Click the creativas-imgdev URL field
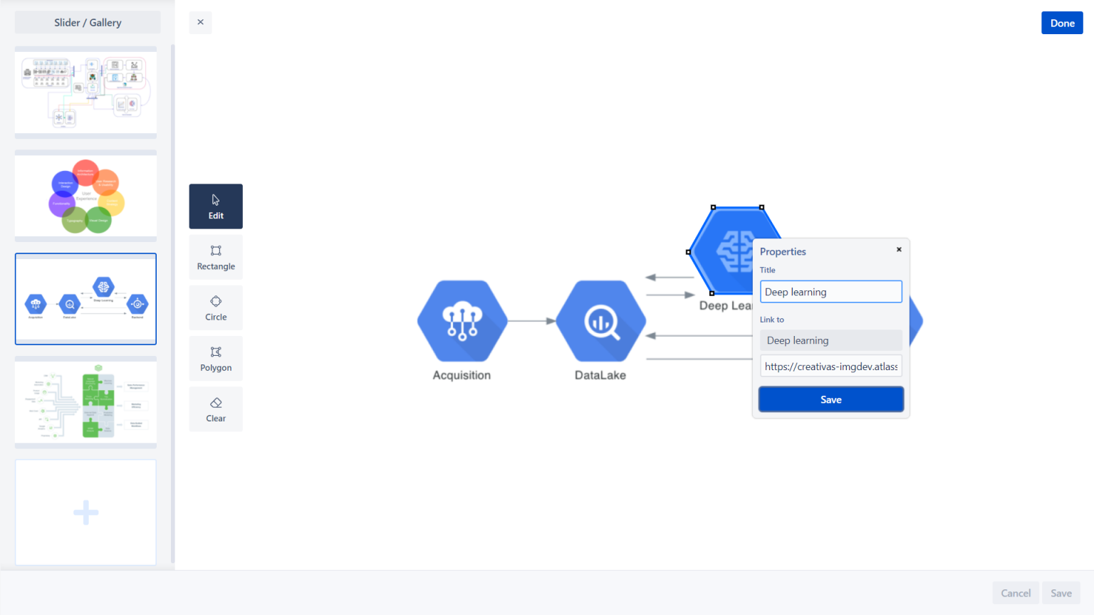This screenshot has height=615, width=1094. click(830, 365)
